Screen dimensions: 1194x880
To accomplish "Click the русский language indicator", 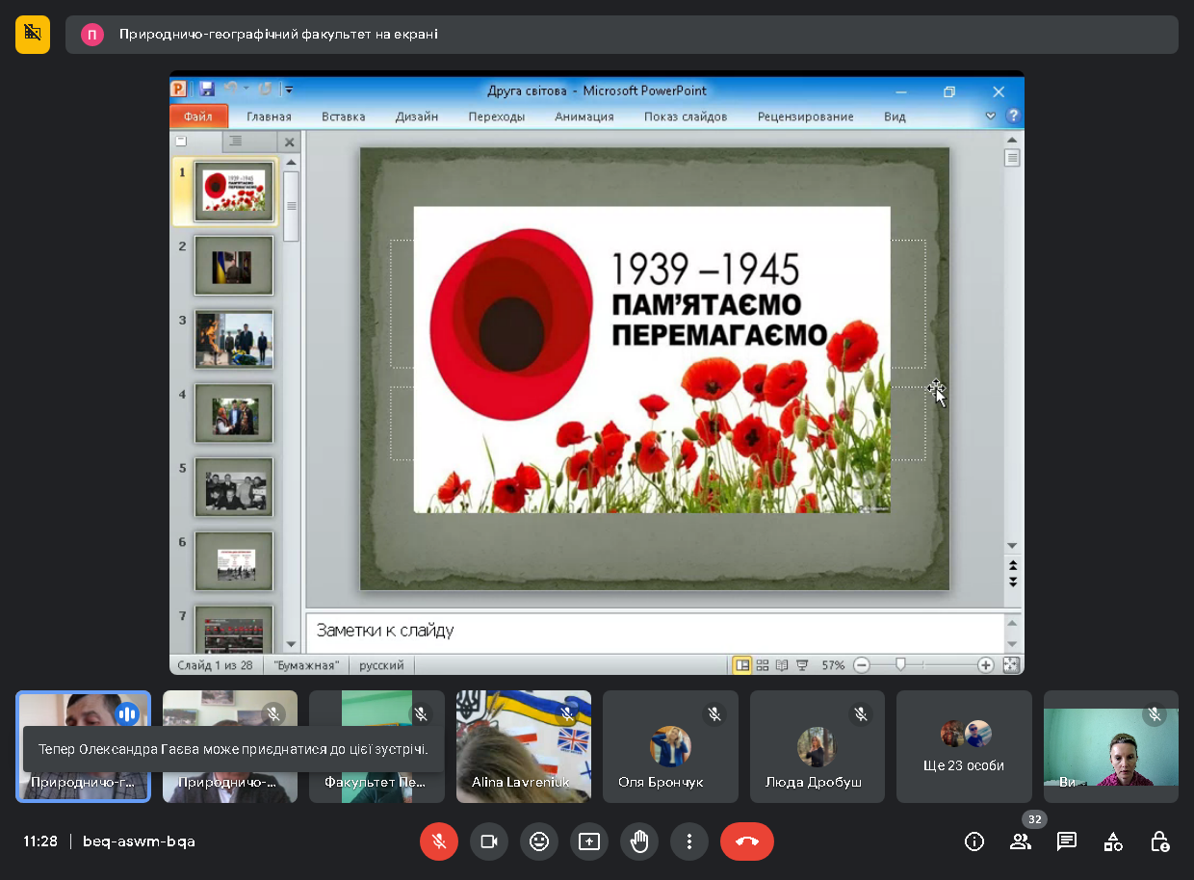I will 381,665.
